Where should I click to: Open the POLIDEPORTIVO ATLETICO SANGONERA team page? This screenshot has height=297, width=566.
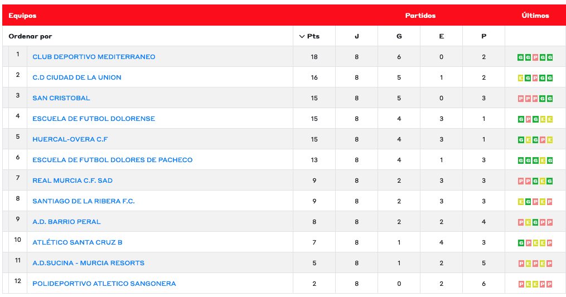click(x=104, y=284)
